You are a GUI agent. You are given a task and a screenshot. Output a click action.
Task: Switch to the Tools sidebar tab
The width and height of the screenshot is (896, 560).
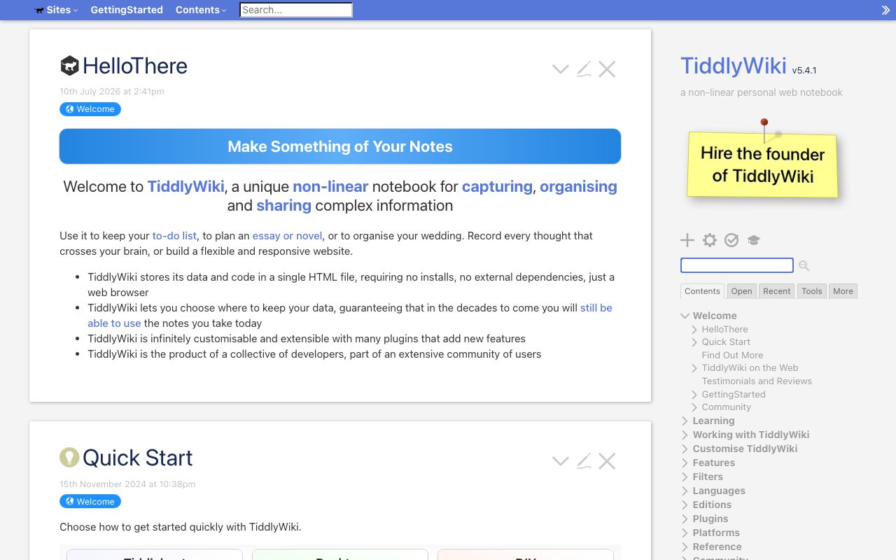point(812,291)
